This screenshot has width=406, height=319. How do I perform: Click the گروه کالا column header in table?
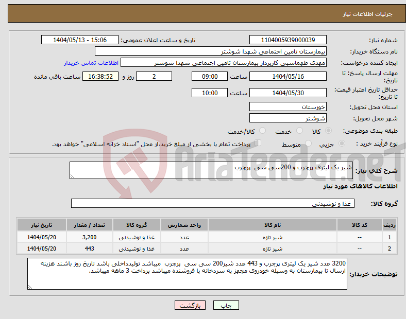click(137, 225)
